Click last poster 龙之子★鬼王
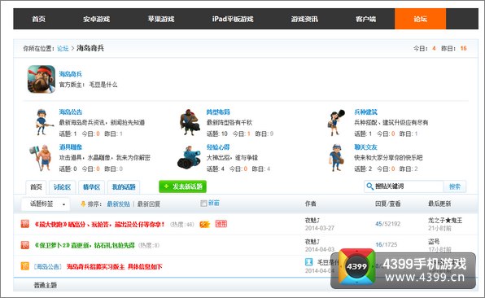 point(445,221)
